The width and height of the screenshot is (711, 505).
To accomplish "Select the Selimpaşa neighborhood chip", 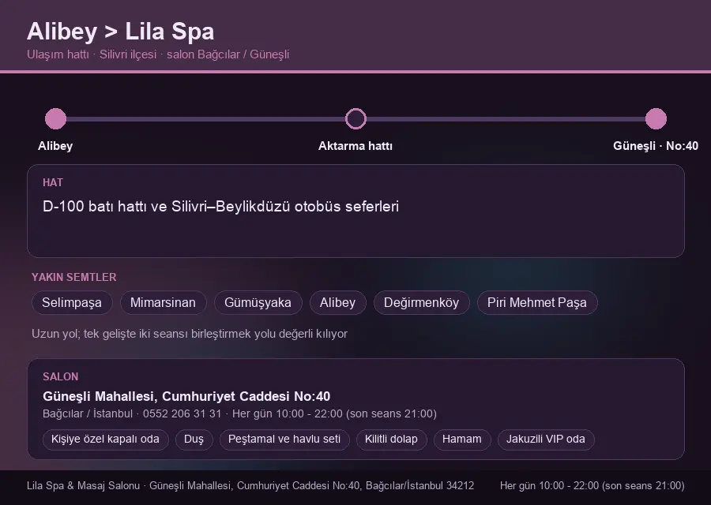I will (72, 302).
